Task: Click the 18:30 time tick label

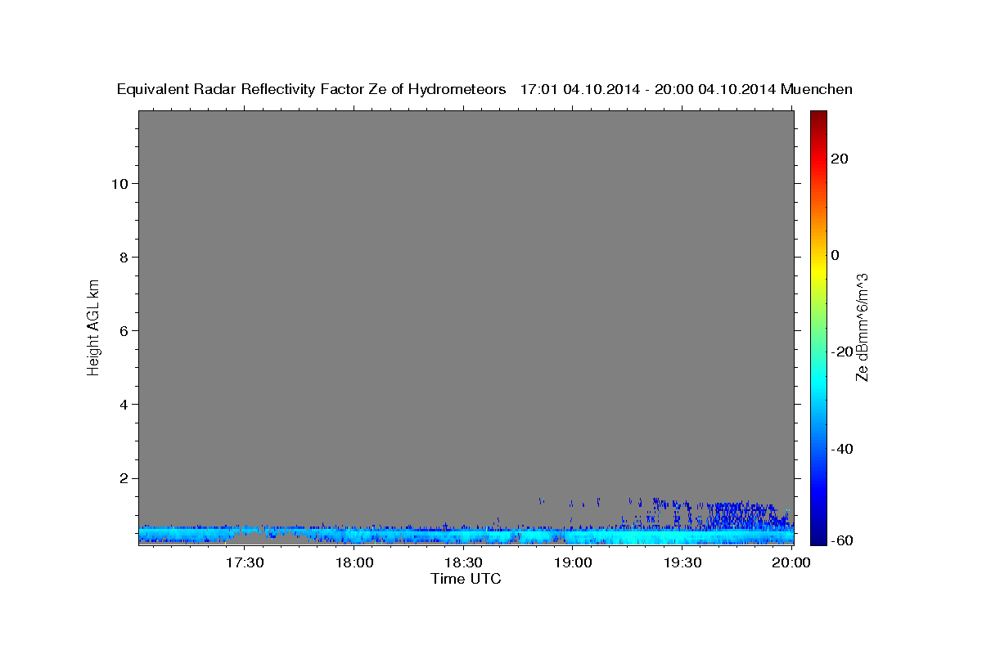Action: [463, 563]
